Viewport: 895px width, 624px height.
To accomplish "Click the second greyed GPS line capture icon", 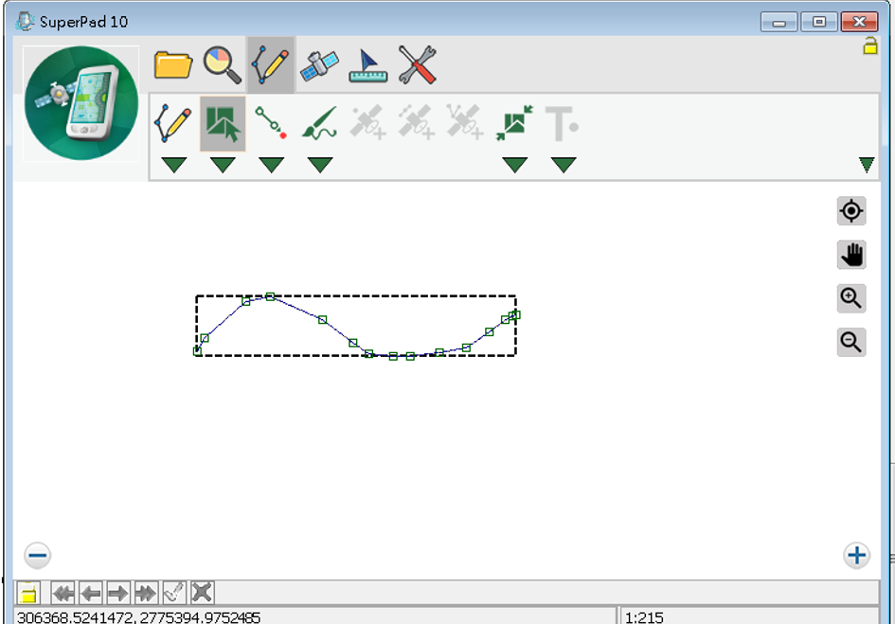I will point(417,121).
